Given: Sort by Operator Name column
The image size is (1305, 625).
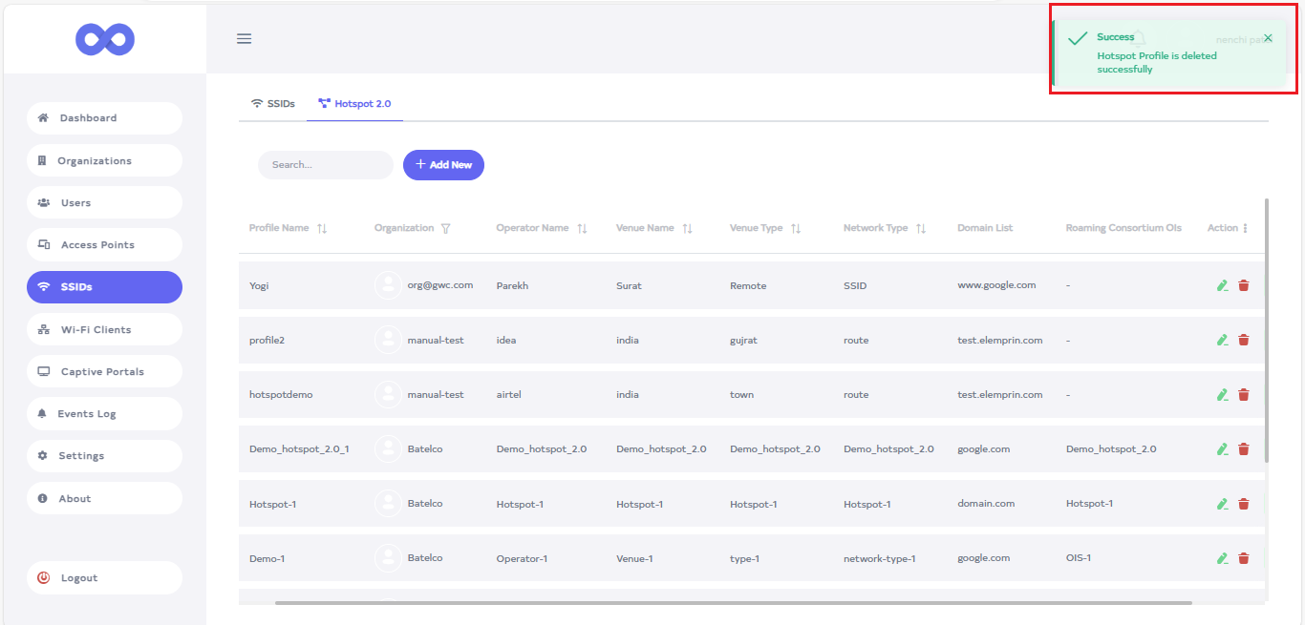Looking at the screenshot, I should coord(582,229).
